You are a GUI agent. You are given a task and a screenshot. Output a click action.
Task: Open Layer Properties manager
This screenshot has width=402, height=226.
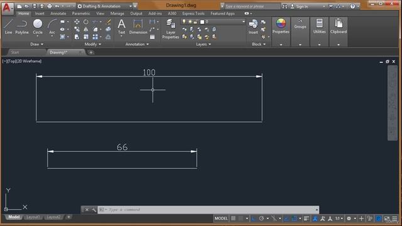click(170, 29)
